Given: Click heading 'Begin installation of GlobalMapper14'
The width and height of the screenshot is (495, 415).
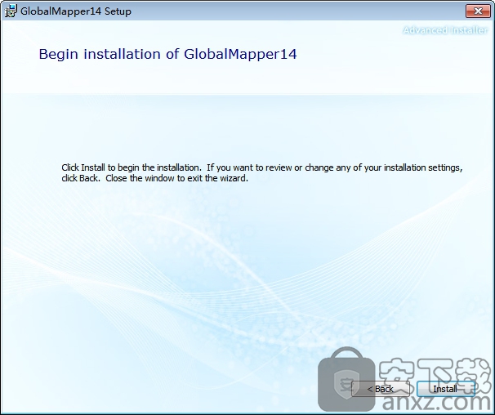Looking at the screenshot, I should coord(167,54).
